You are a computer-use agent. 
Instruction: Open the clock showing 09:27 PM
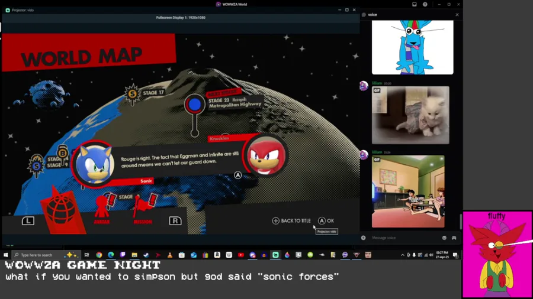tap(442, 255)
